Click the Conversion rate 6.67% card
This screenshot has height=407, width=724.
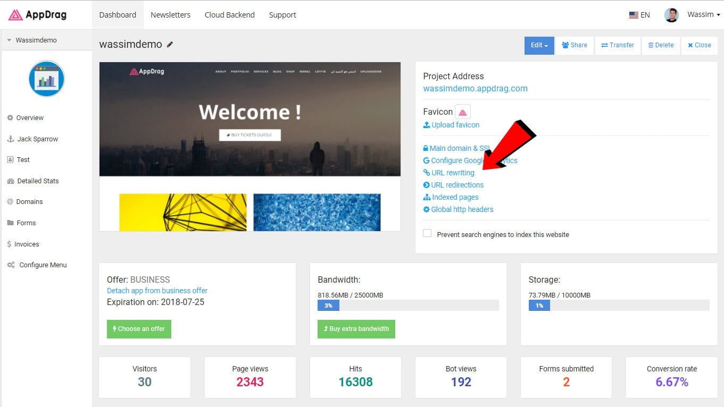coord(671,377)
